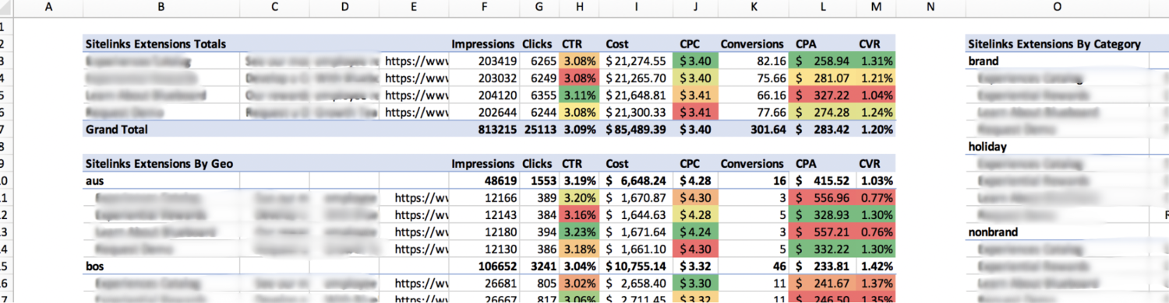
Task: Select the green CPC cell $4.24
Action: (x=696, y=232)
